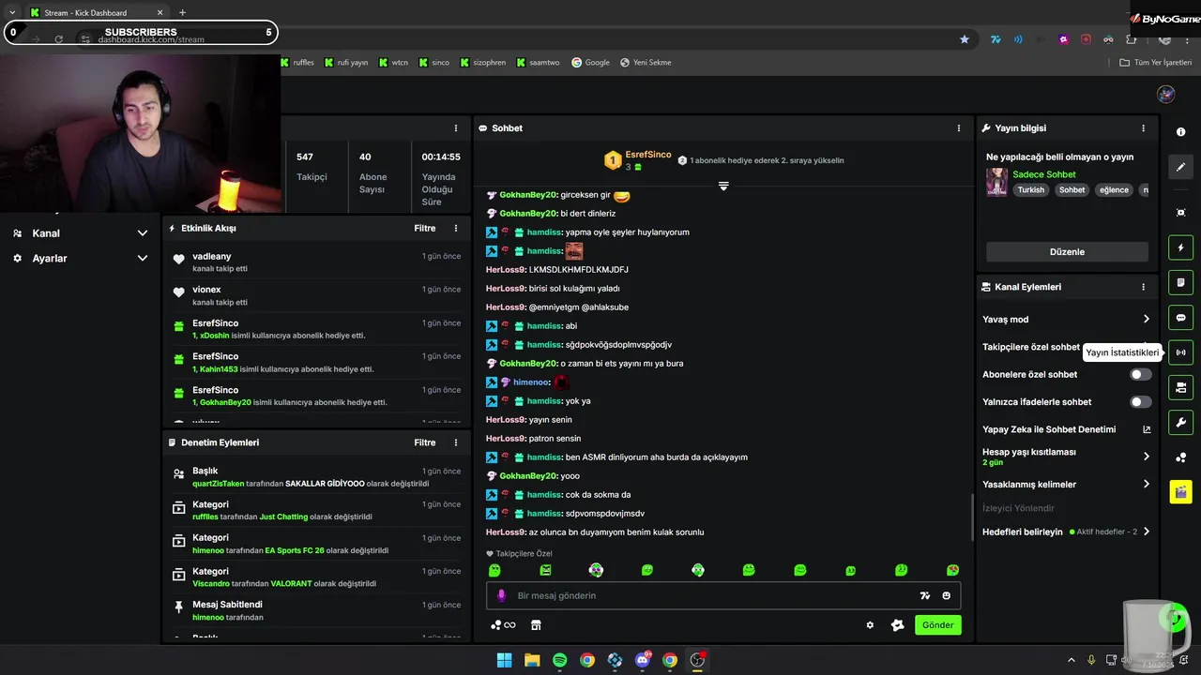Click the pencil edit icon in the right sidebar
The image size is (1201, 675).
pyautogui.click(x=1180, y=167)
